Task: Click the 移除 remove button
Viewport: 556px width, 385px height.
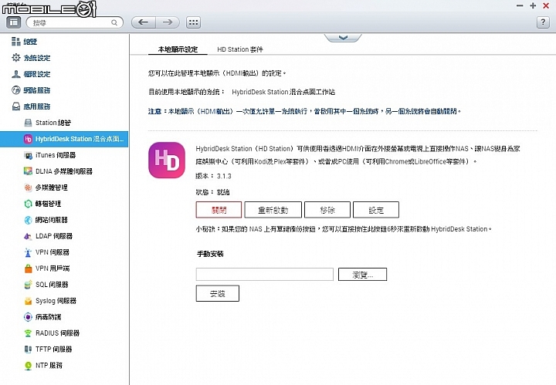Action: [x=327, y=210]
